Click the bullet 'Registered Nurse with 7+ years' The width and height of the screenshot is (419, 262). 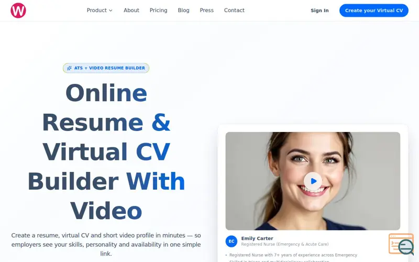(293, 255)
